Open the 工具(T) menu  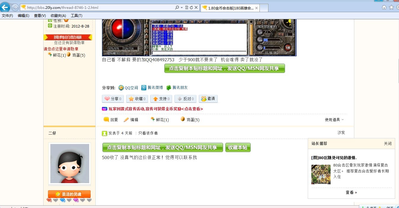pyautogui.click(x=76, y=16)
